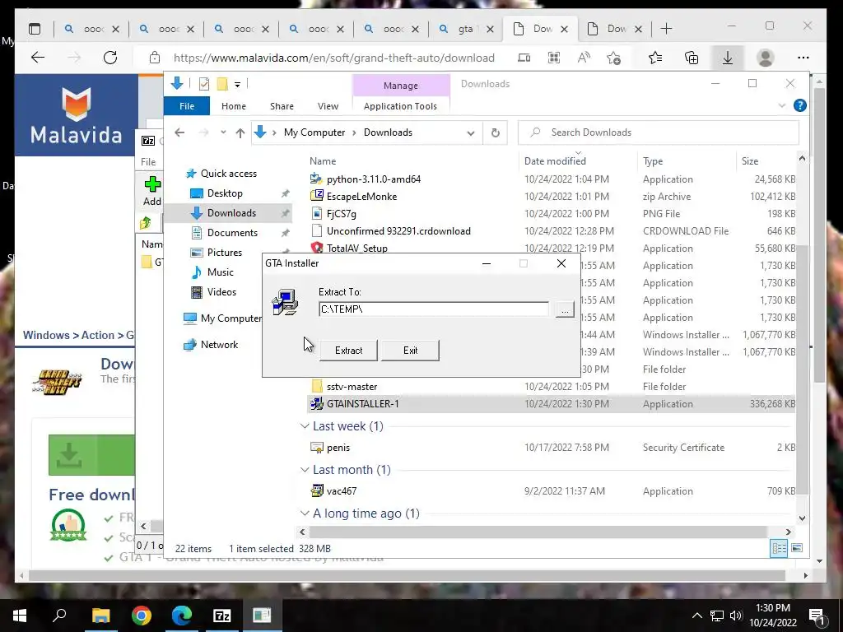Viewport: 843px width, 632px height.
Task: Open a new Edge tab
Action: pos(666,29)
